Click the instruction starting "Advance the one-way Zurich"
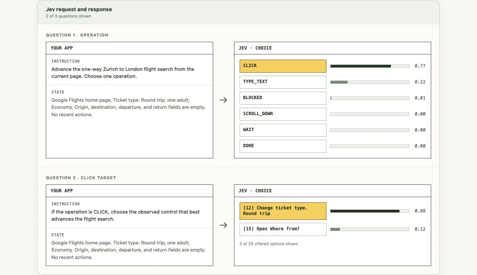Screen dimensions: 477x275 pyautogui.click(x=123, y=73)
